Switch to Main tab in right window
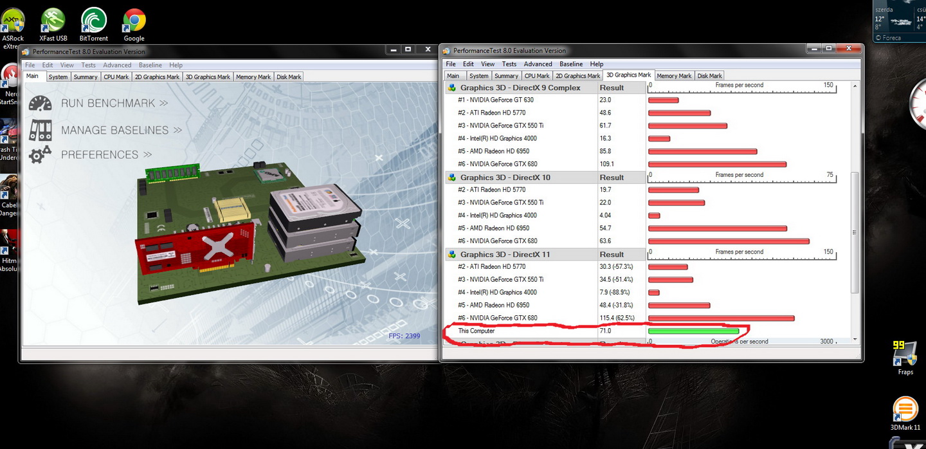926x449 pixels. coord(453,75)
